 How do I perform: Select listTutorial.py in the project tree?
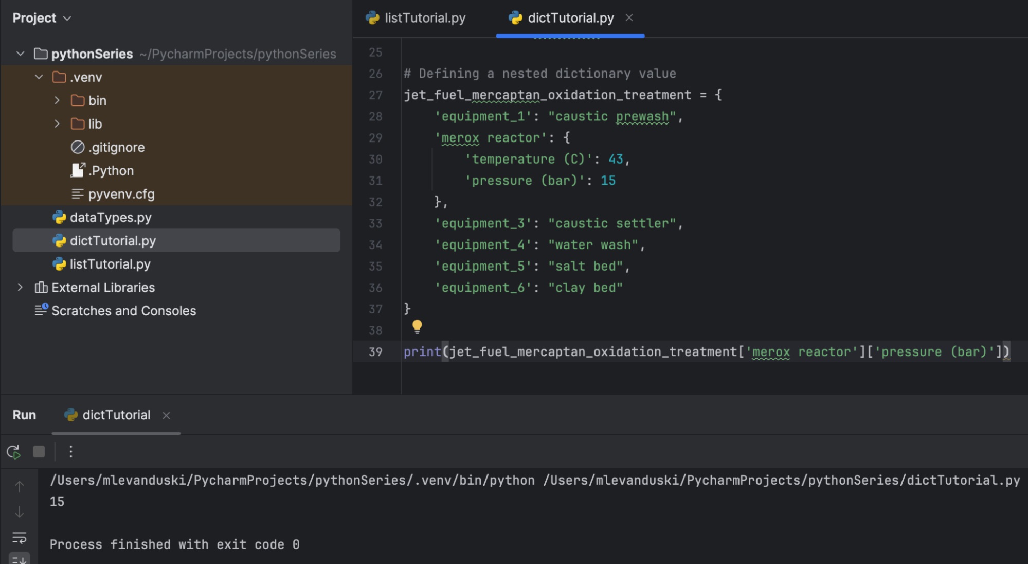coord(176,264)
